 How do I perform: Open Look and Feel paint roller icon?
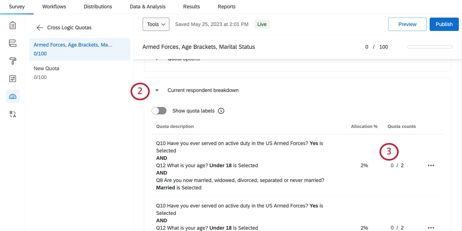pyautogui.click(x=13, y=61)
